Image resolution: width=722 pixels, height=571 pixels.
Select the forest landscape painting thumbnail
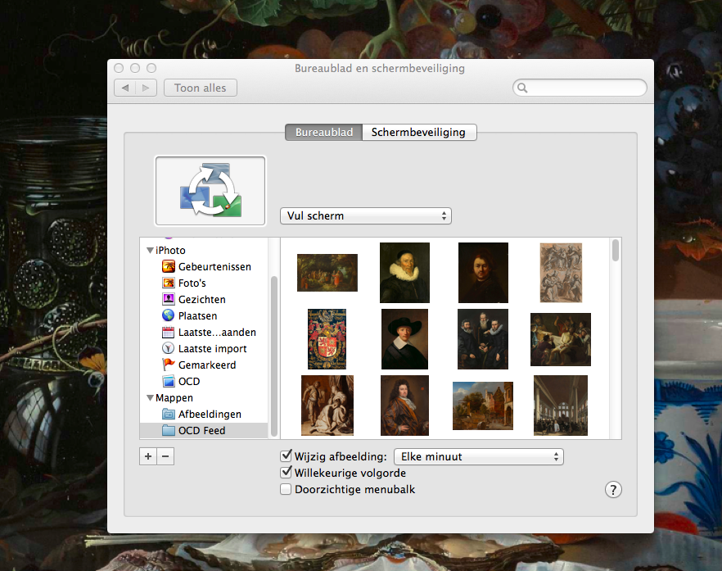(x=327, y=272)
